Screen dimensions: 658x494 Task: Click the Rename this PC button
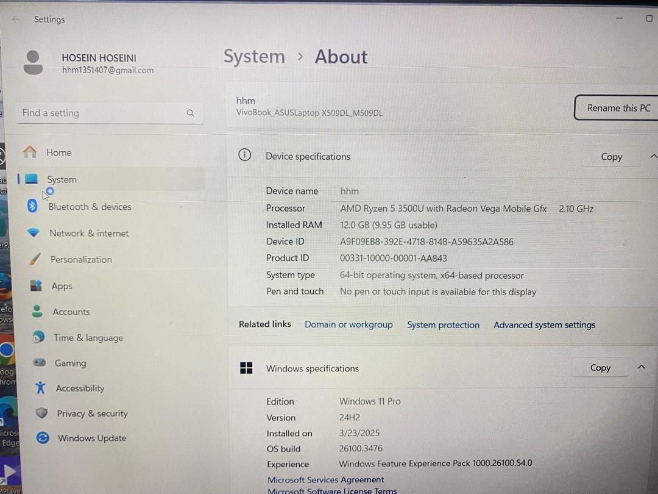coord(617,108)
